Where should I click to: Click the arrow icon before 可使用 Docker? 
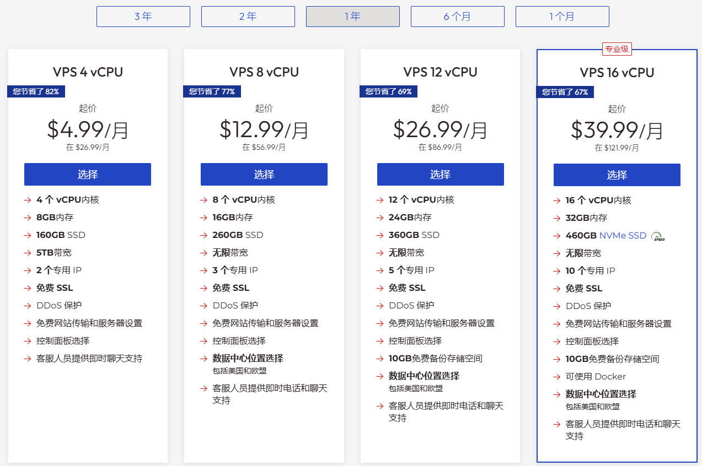click(556, 376)
